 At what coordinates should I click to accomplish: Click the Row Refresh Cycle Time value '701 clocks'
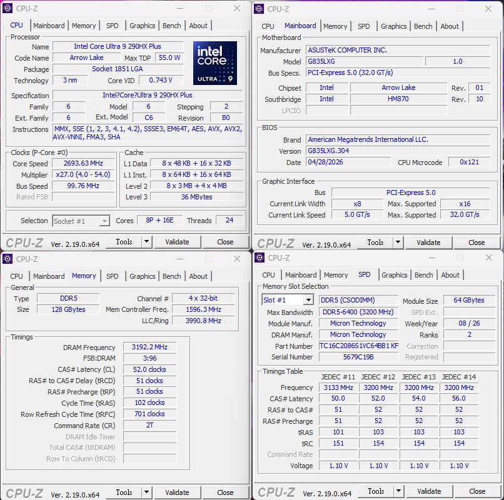click(x=150, y=414)
